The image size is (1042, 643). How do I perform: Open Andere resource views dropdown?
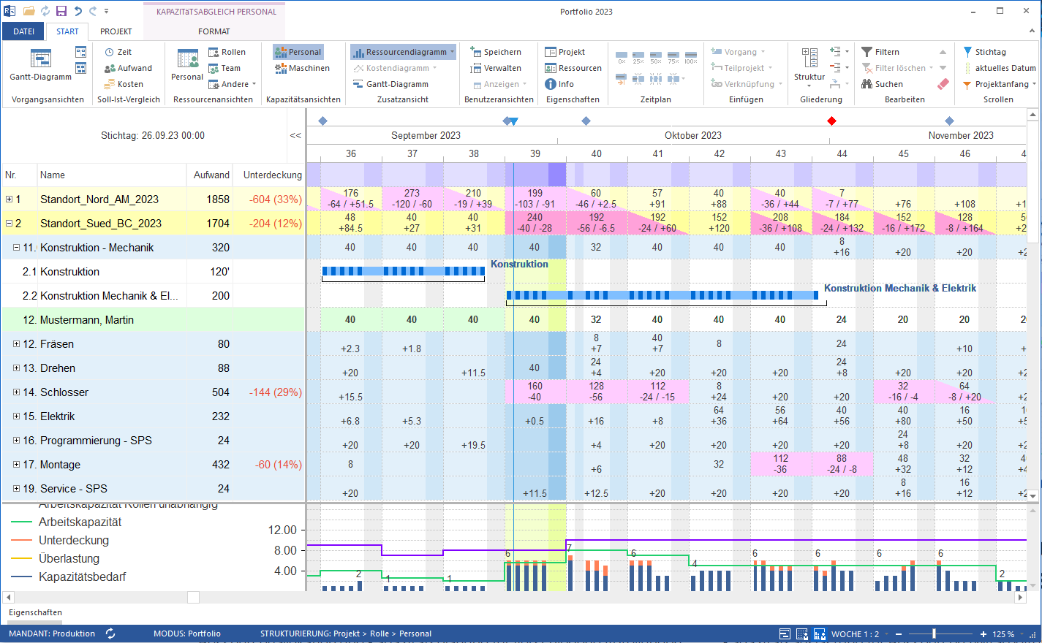coord(254,84)
